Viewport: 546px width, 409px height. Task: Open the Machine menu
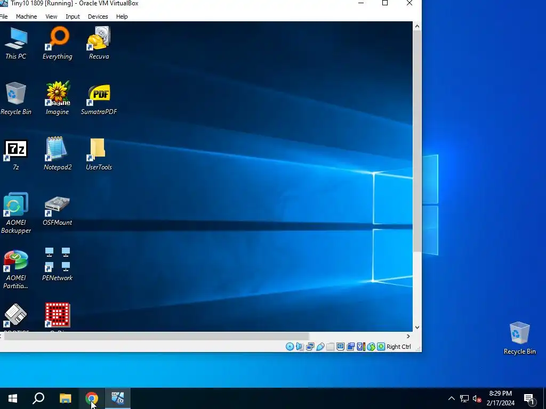tap(27, 17)
